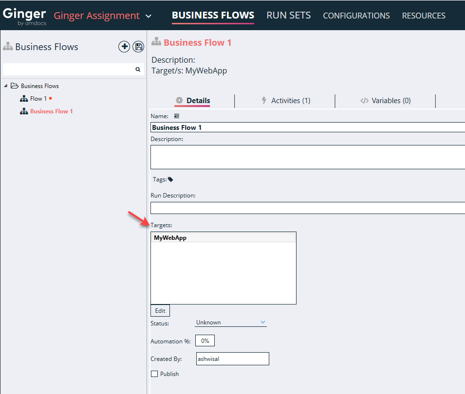Click the Edit button below the Targets list
465x394 pixels.
pyautogui.click(x=160, y=310)
